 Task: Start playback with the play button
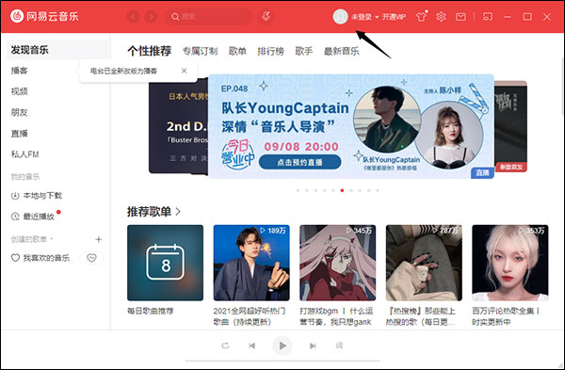coord(282,346)
